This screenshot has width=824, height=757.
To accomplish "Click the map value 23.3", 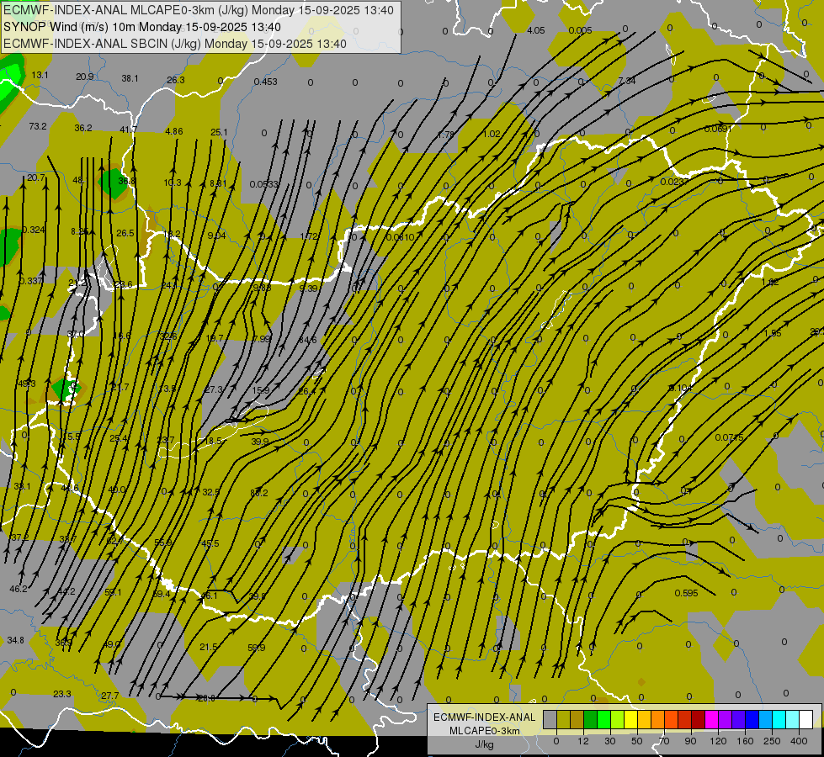I will tap(62, 694).
